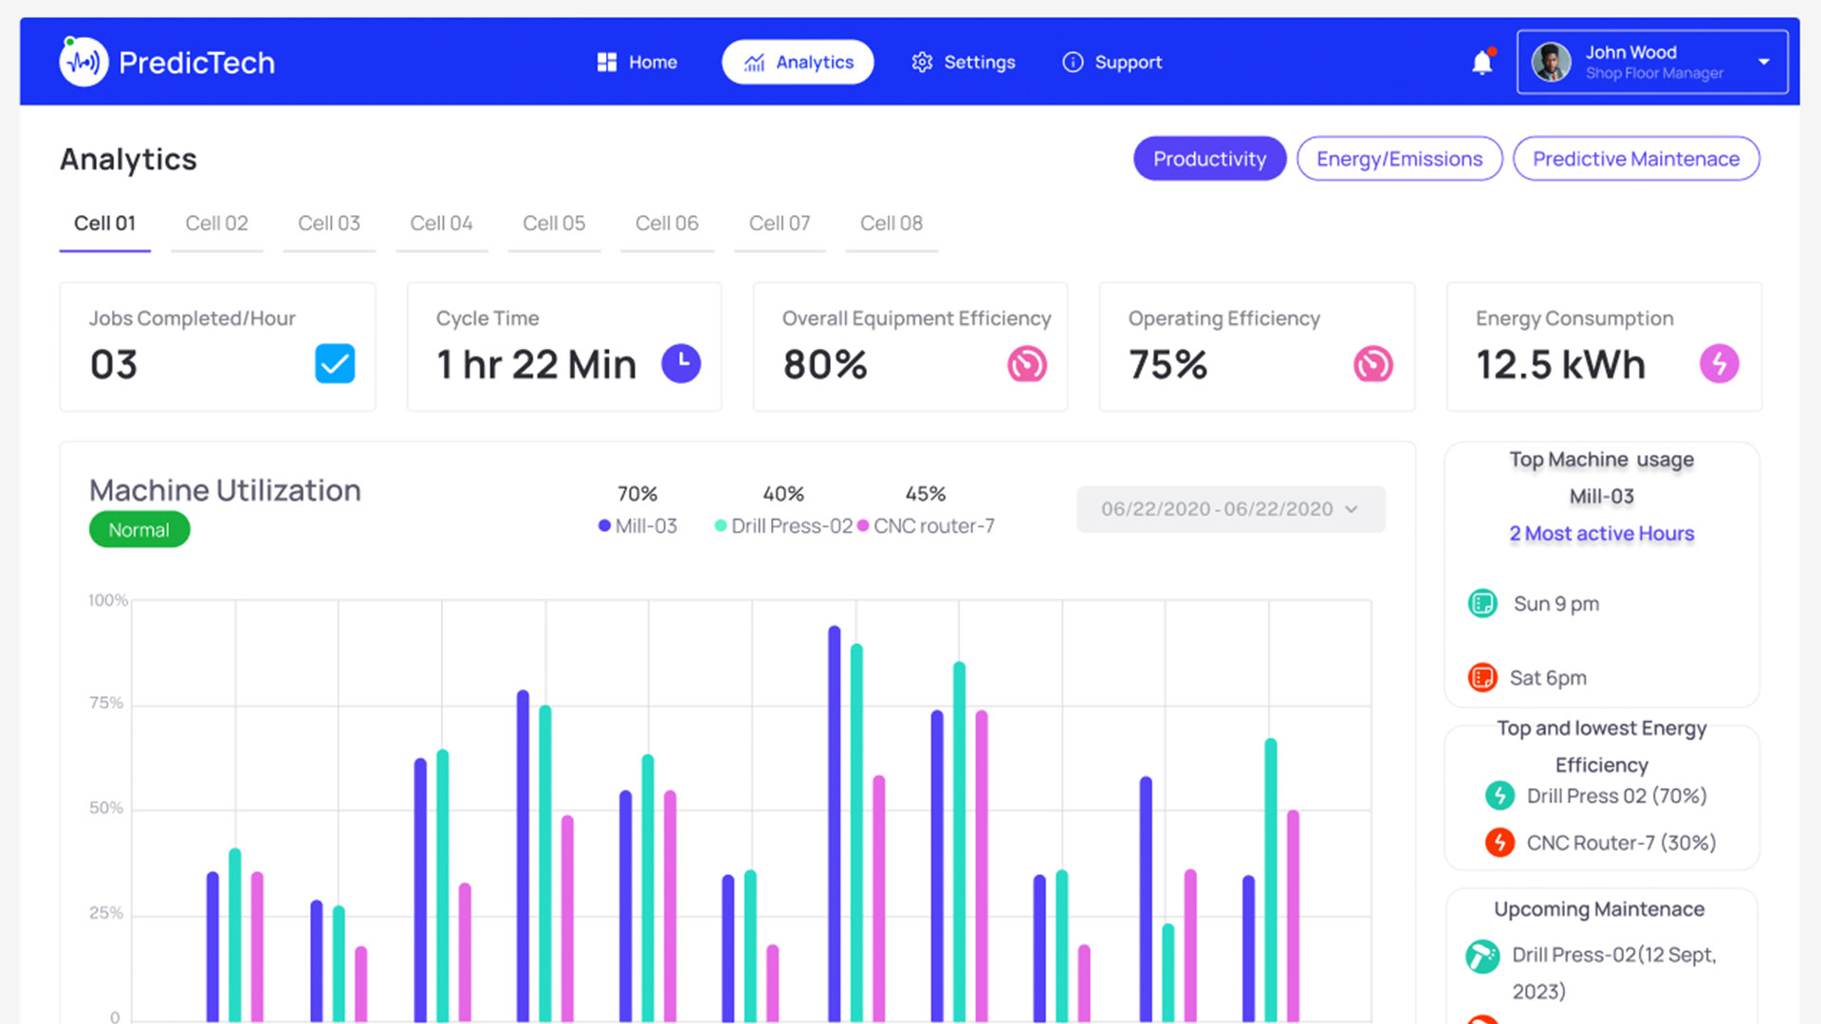Click the PredicTech waveform logo icon
The width and height of the screenshot is (1821, 1024).
(83, 63)
